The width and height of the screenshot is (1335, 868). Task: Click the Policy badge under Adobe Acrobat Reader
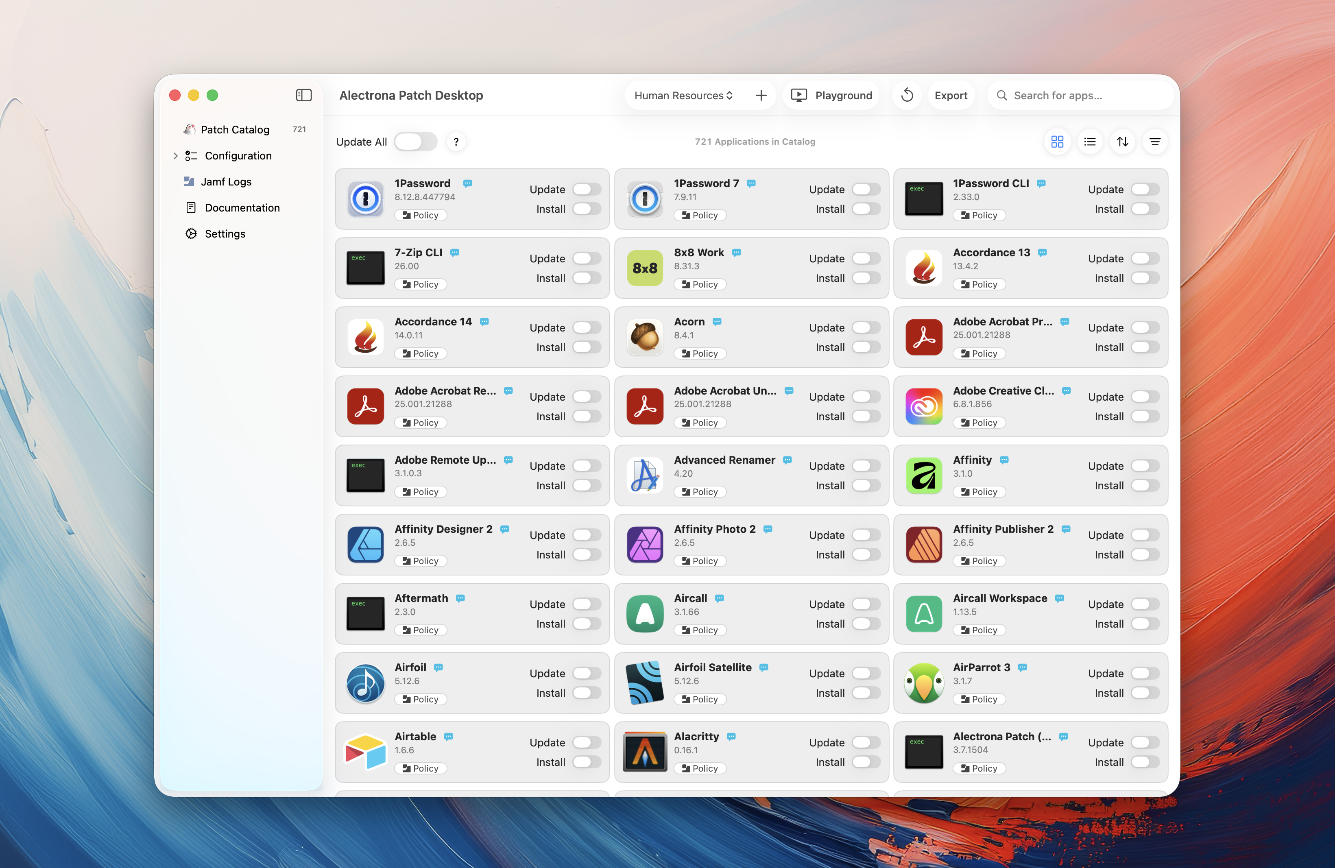click(420, 423)
